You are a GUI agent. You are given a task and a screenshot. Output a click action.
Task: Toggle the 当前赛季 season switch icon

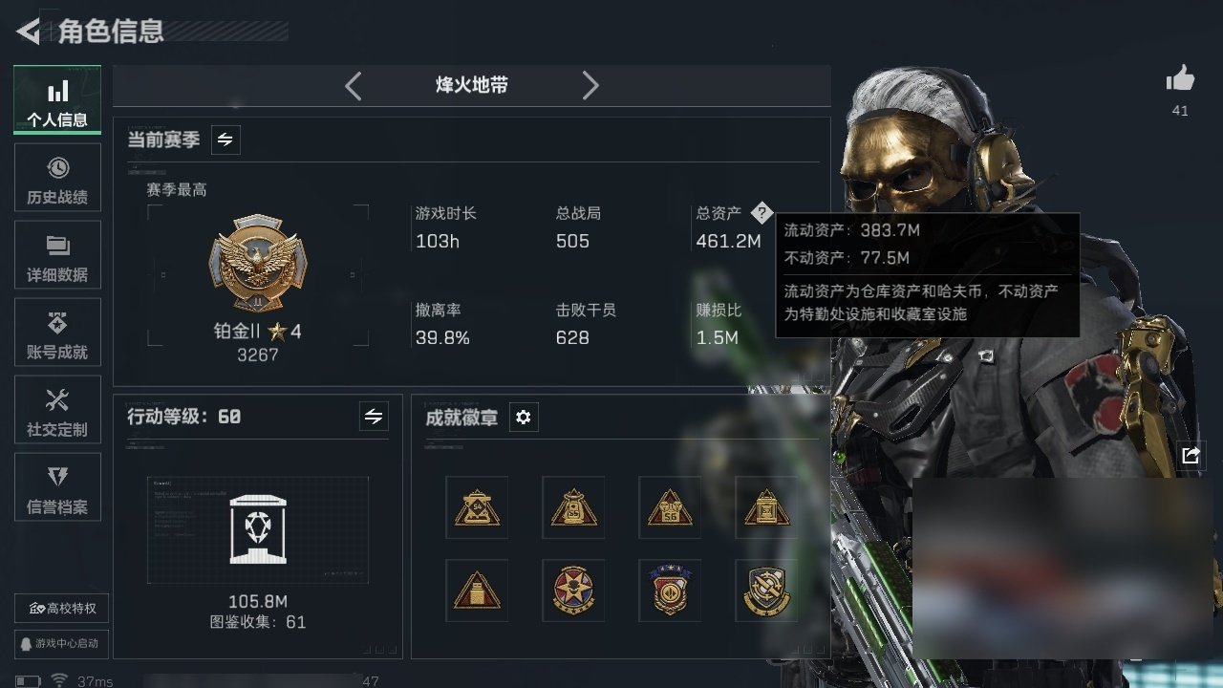(x=225, y=140)
